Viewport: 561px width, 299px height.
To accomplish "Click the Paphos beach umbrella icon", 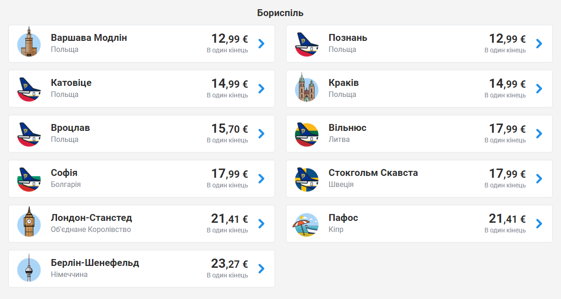I will (307, 225).
